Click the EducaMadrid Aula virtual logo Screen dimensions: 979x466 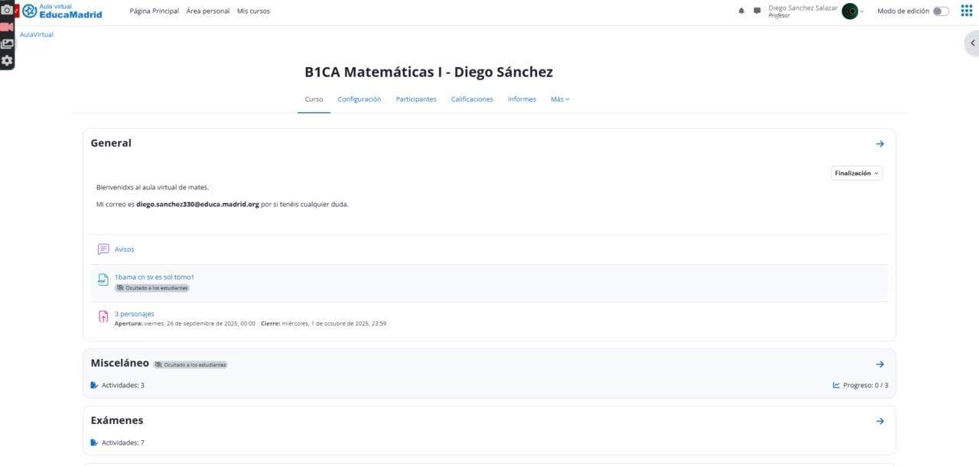coord(63,11)
